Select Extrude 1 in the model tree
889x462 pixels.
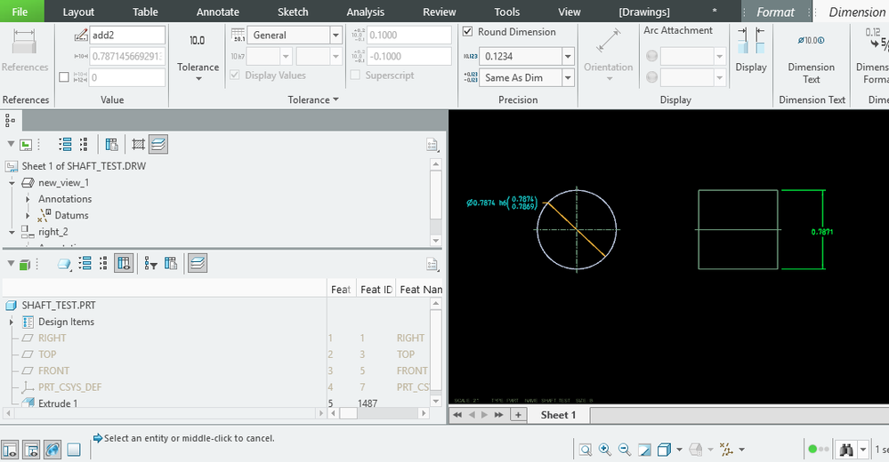coord(58,403)
